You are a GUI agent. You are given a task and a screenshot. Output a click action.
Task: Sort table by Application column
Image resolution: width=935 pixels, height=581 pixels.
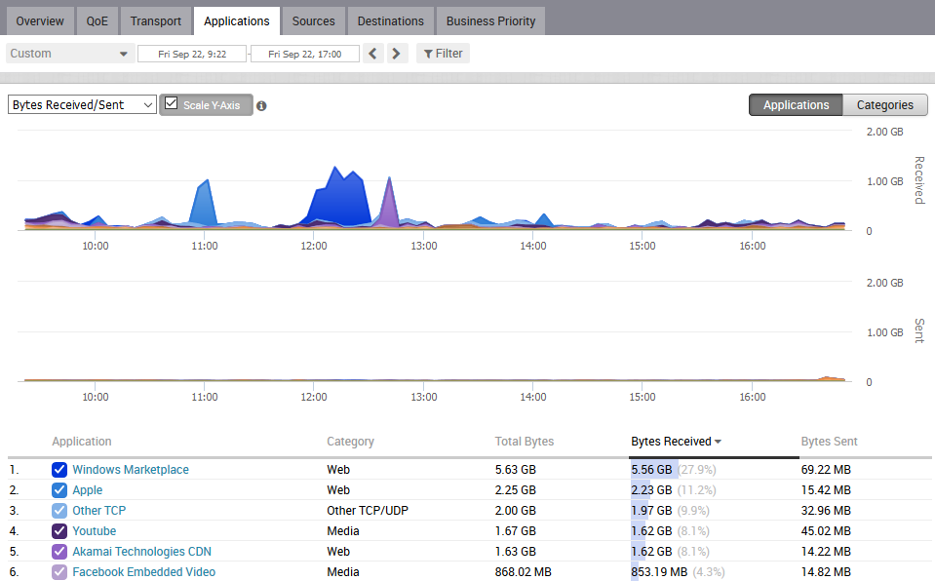click(x=82, y=442)
